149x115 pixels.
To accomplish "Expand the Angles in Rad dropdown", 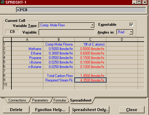I will (131, 32).
